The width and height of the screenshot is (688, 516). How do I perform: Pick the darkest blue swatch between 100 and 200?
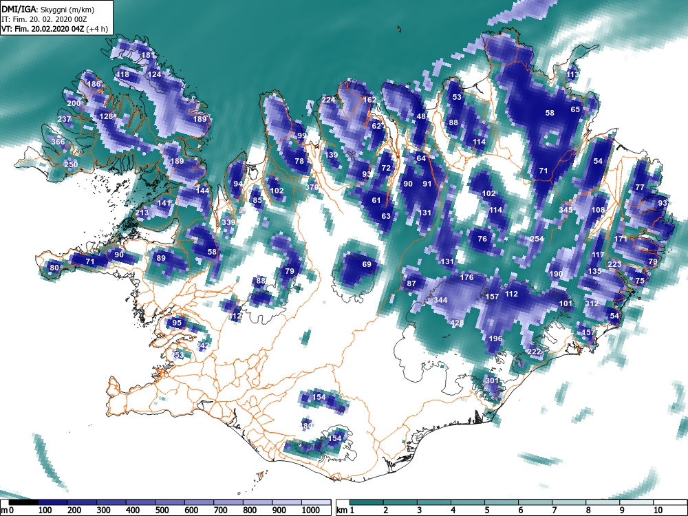tap(52, 502)
